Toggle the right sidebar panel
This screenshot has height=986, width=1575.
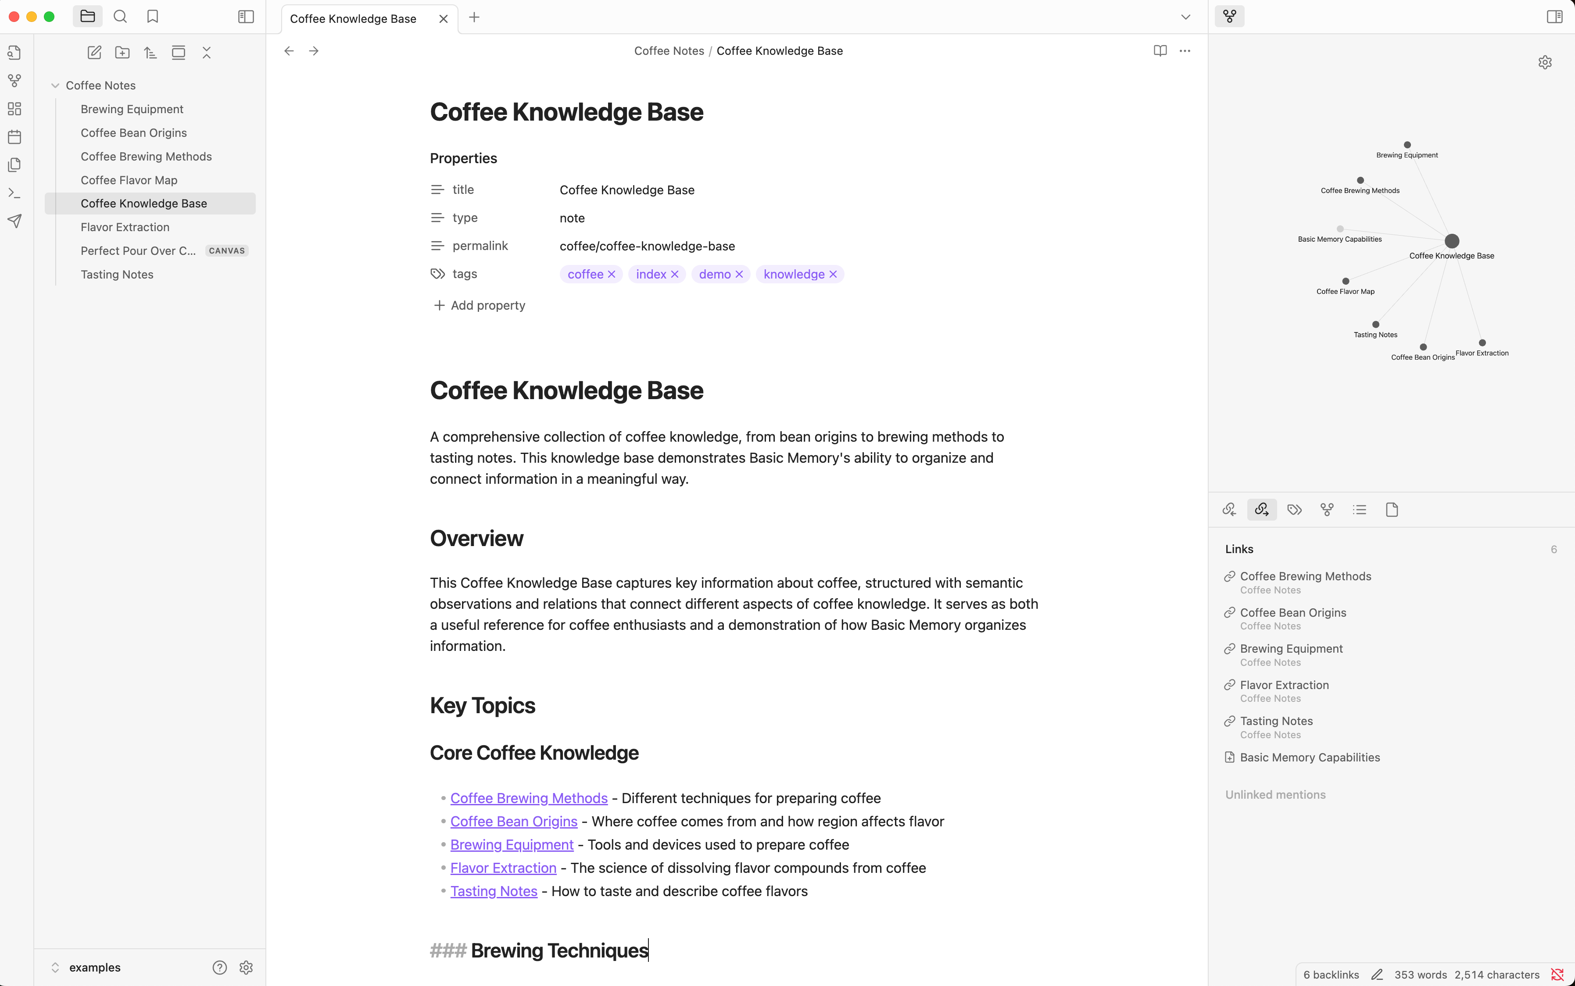[1555, 17]
